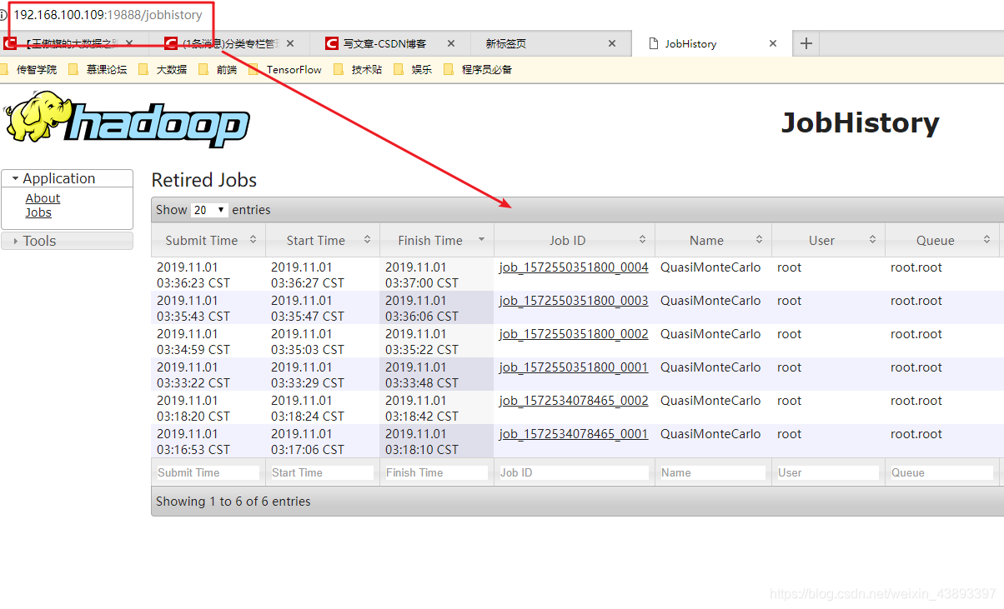Open the Jobs sidebar link

[x=38, y=212]
